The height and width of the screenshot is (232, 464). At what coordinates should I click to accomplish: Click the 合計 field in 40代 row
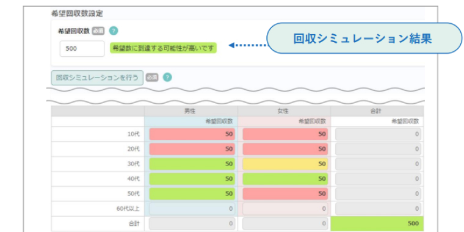[x=378, y=179]
